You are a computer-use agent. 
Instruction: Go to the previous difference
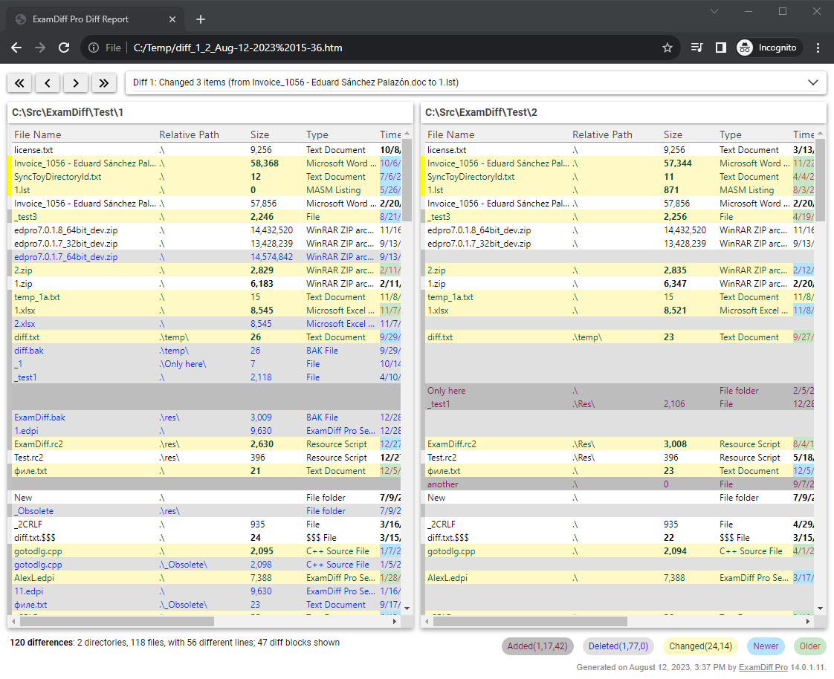pyautogui.click(x=48, y=82)
